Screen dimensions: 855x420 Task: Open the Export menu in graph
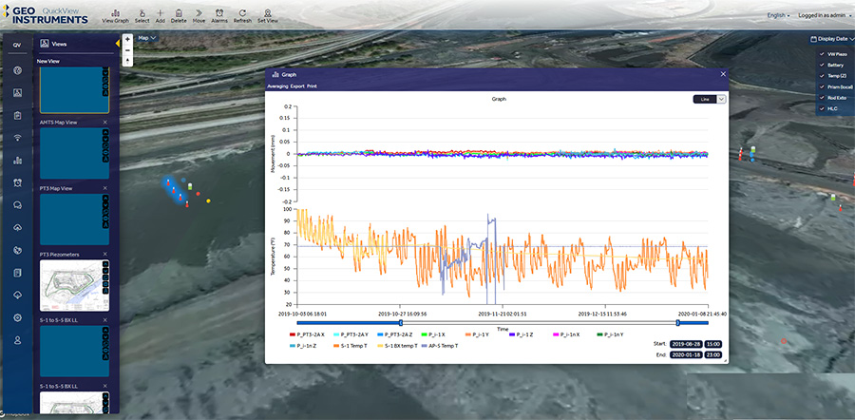tap(297, 86)
